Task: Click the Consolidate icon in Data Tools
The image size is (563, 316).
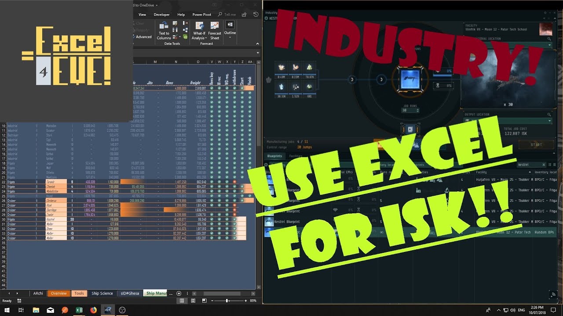Action: [x=185, y=23]
